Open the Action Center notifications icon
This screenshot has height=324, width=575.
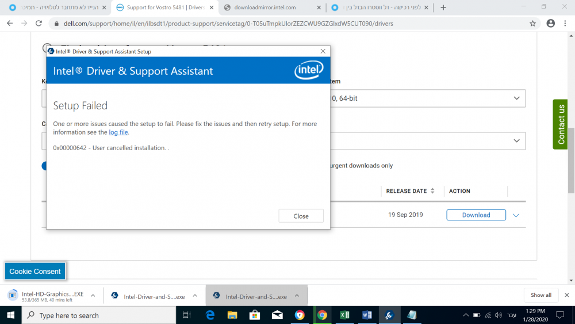pos(560,315)
